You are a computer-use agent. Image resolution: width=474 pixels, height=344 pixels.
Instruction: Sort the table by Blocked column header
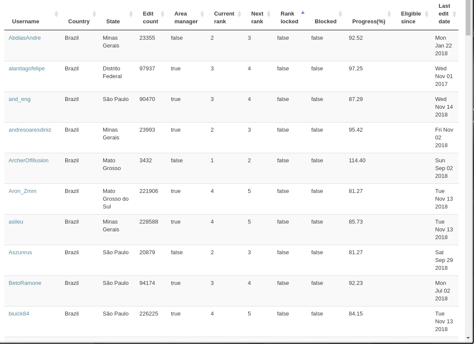tap(325, 22)
